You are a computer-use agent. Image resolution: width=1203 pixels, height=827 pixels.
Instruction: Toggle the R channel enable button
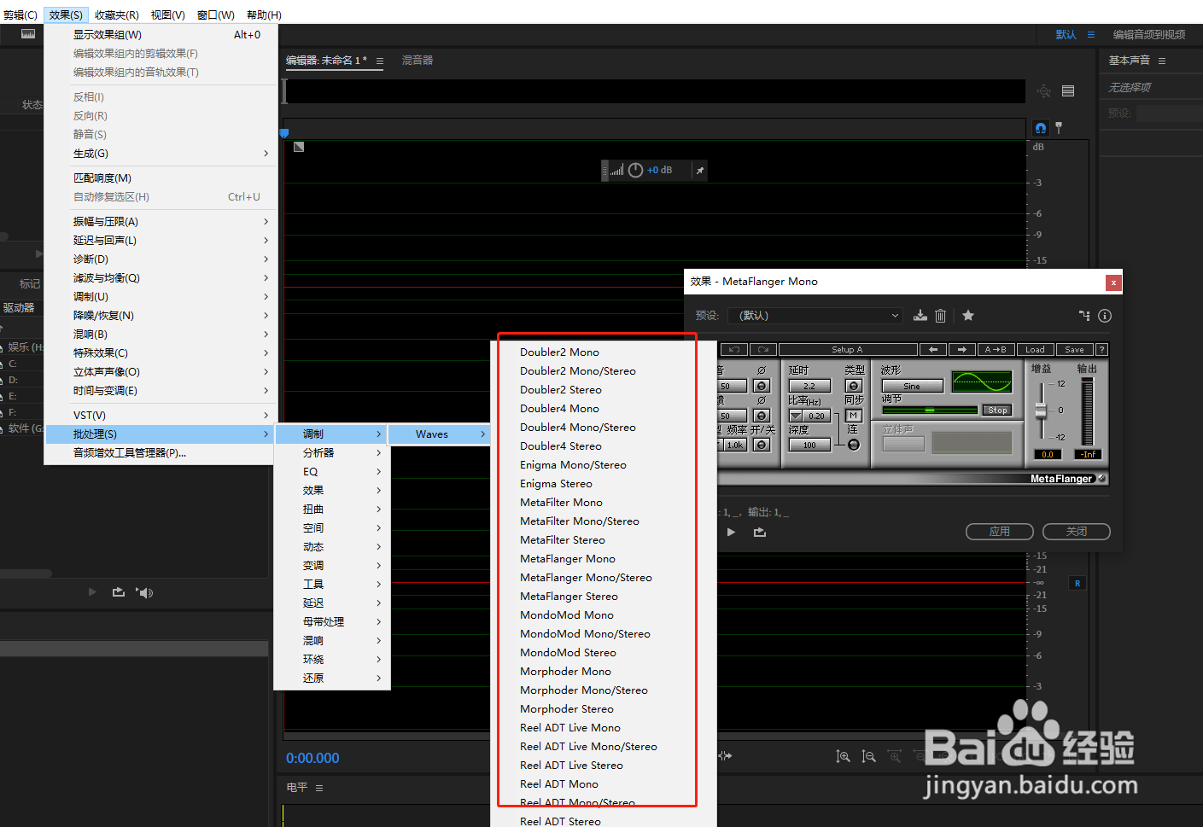pyautogui.click(x=1077, y=584)
